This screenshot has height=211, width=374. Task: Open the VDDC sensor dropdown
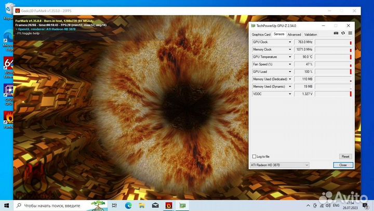point(290,94)
